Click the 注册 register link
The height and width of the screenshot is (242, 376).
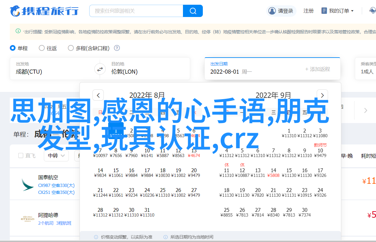(x=308, y=11)
